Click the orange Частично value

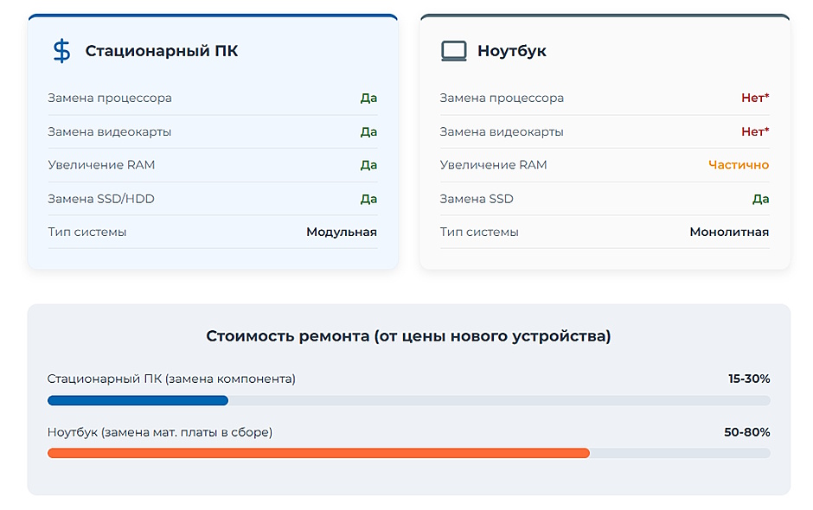coord(739,165)
